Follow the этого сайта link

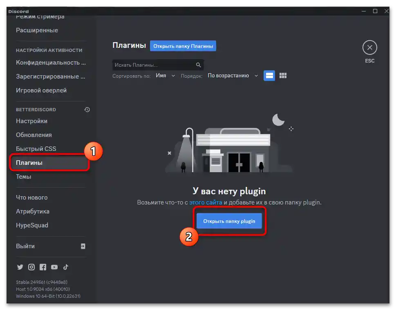point(206,202)
